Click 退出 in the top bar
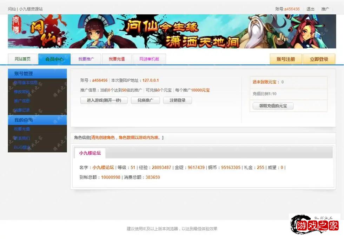Viewport: 344px width, 239px height. point(310,9)
